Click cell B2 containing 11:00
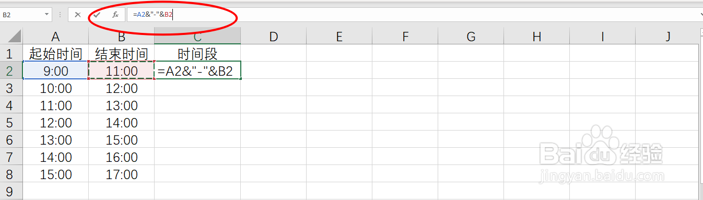703x200 pixels. click(121, 71)
